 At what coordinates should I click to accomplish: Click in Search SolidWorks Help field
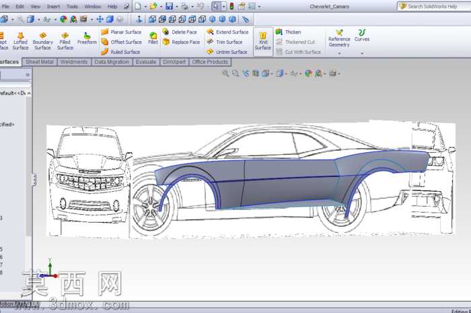[x=434, y=6]
